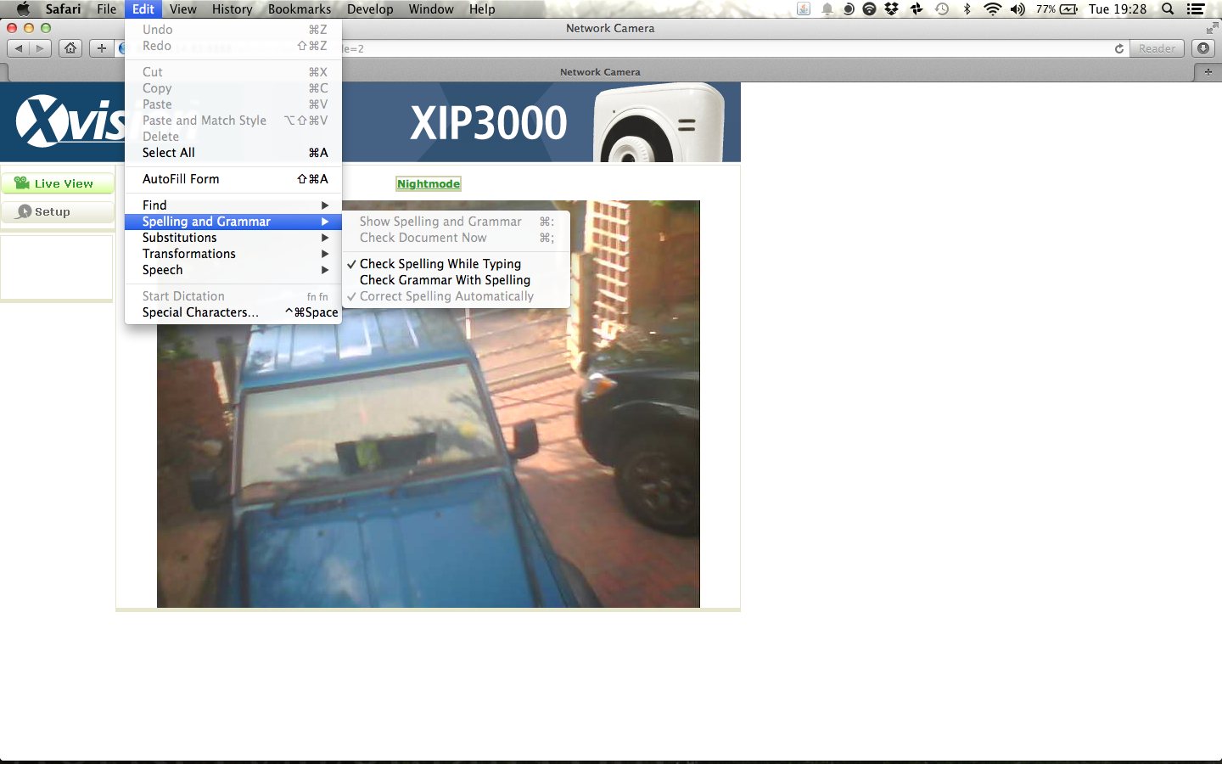The height and width of the screenshot is (764, 1222).
Task: Open the volume control icon
Action: pyautogui.click(x=1017, y=9)
